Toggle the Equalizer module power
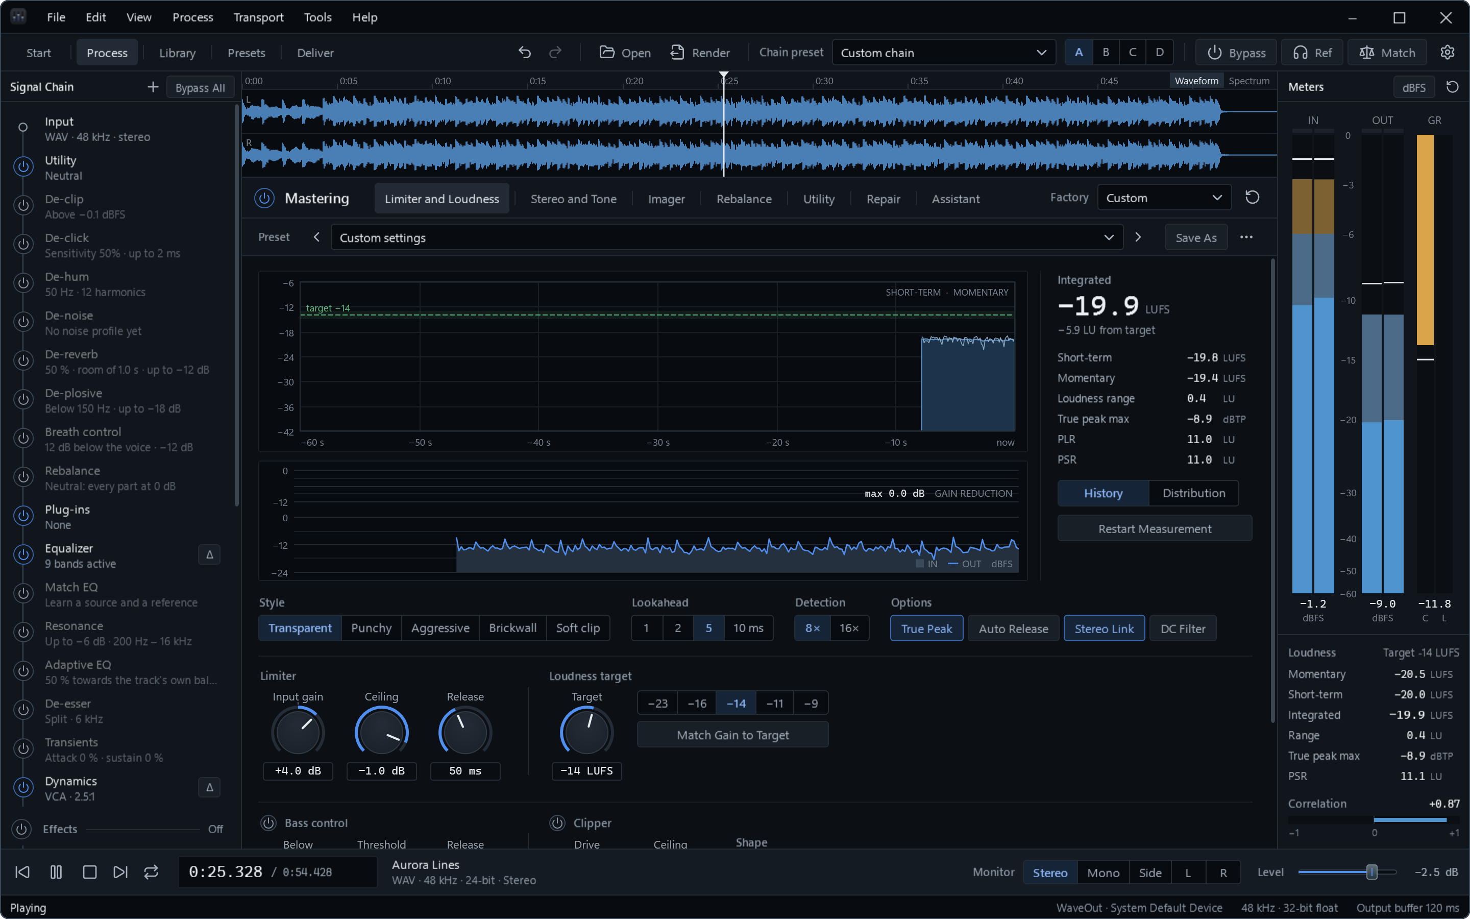The height and width of the screenshot is (919, 1470). (23, 554)
